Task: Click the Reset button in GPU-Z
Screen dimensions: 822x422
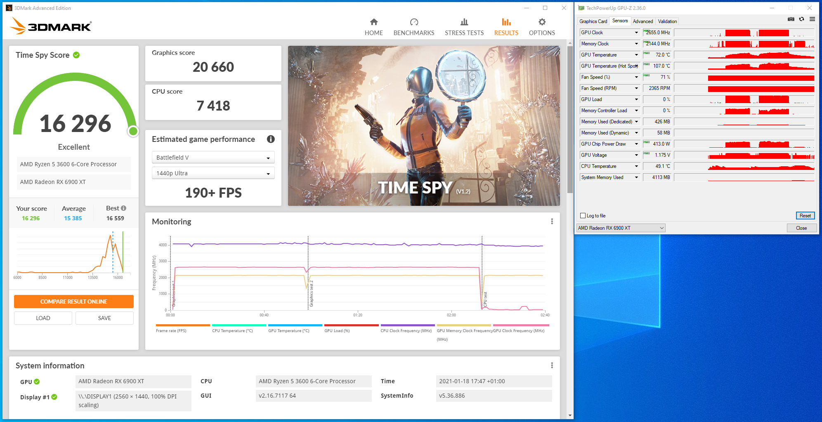Action: click(805, 216)
